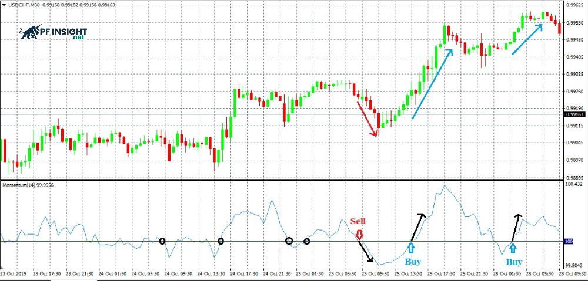This screenshot has width=588, height=281.
Task: Click the 100.432 momentum scale value
Action: (x=574, y=184)
